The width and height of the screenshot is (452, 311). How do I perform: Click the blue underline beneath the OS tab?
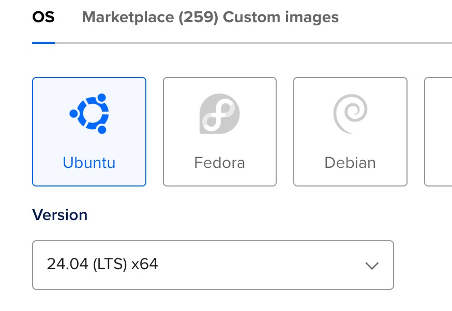click(43, 42)
